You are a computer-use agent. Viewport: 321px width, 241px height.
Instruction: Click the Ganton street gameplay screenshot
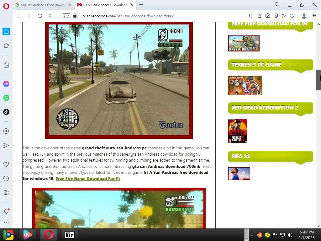[119, 80]
